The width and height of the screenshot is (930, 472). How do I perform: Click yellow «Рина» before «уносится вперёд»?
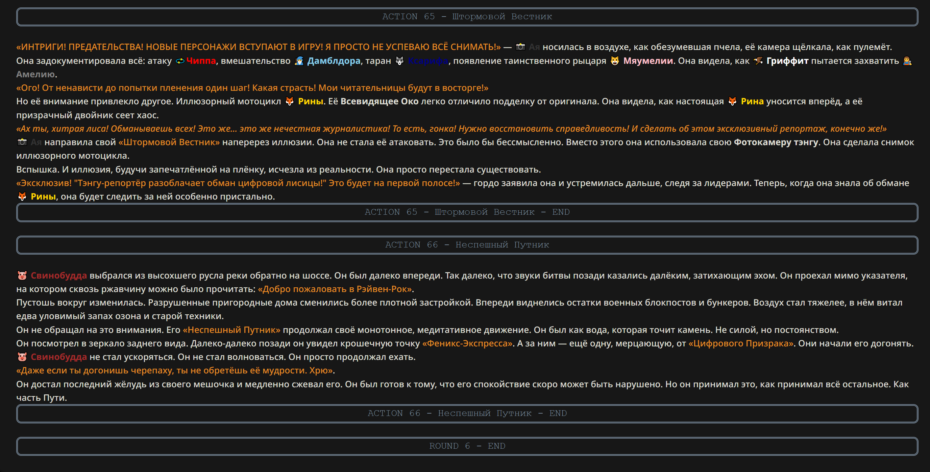[x=752, y=101]
